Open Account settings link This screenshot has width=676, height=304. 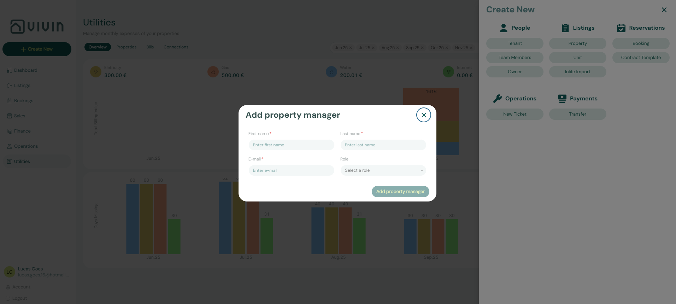pyautogui.click(x=21, y=287)
